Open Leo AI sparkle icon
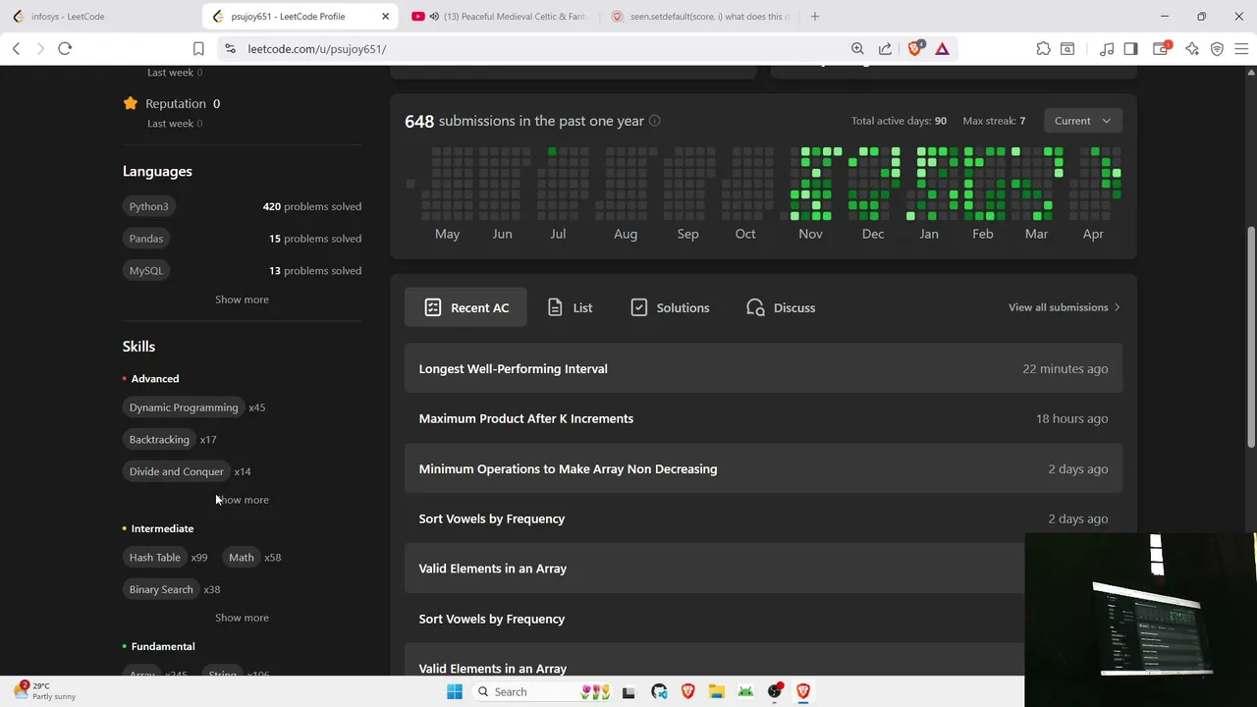The height and width of the screenshot is (707, 1257). click(x=1192, y=48)
